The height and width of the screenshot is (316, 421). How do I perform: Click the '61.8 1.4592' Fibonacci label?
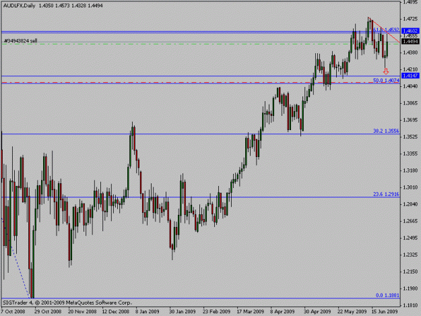coord(386,30)
